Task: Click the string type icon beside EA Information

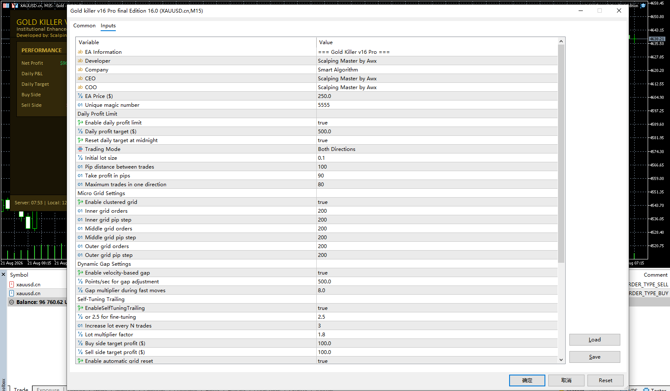Action: click(x=80, y=52)
